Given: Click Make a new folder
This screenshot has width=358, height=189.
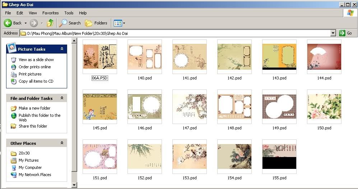Looking at the screenshot, I should 34,108.
